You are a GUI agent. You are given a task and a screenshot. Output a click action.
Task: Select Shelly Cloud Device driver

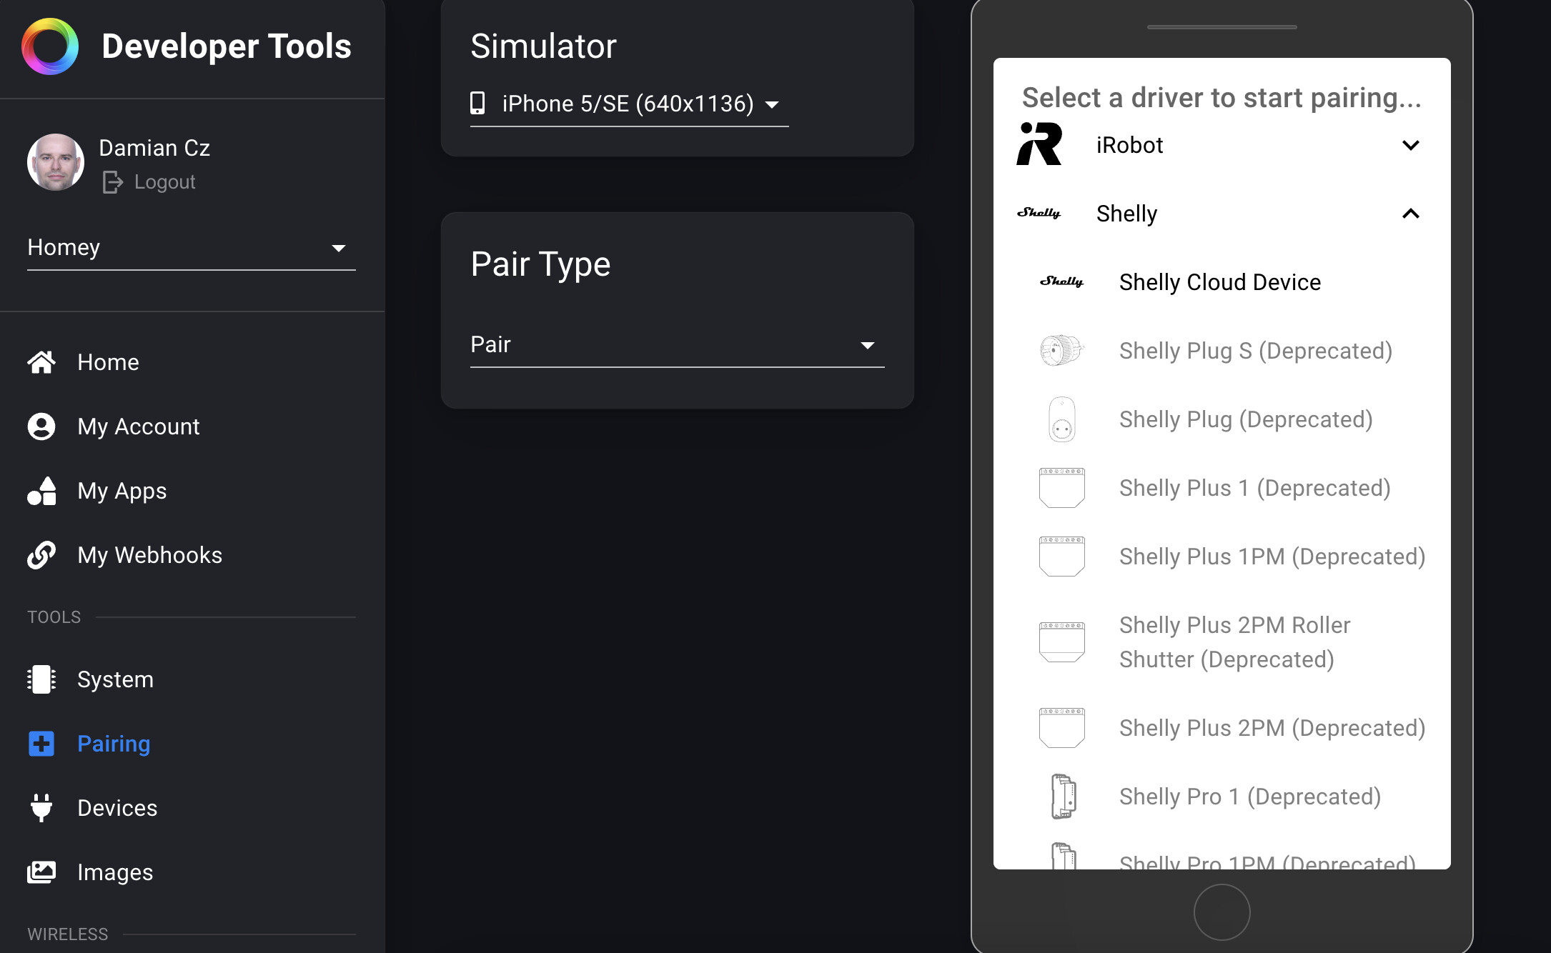click(1219, 282)
